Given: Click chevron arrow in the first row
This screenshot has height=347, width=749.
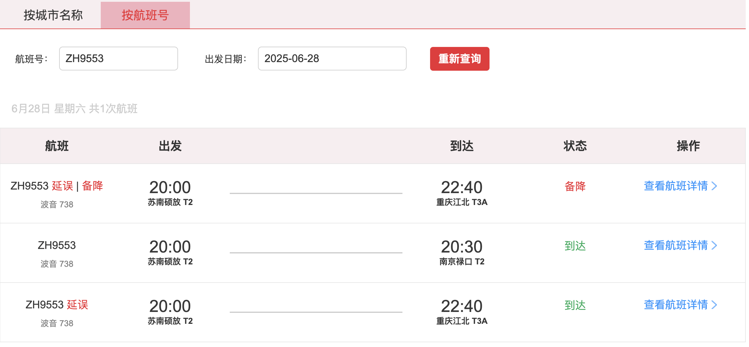Looking at the screenshot, I should 715,186.
